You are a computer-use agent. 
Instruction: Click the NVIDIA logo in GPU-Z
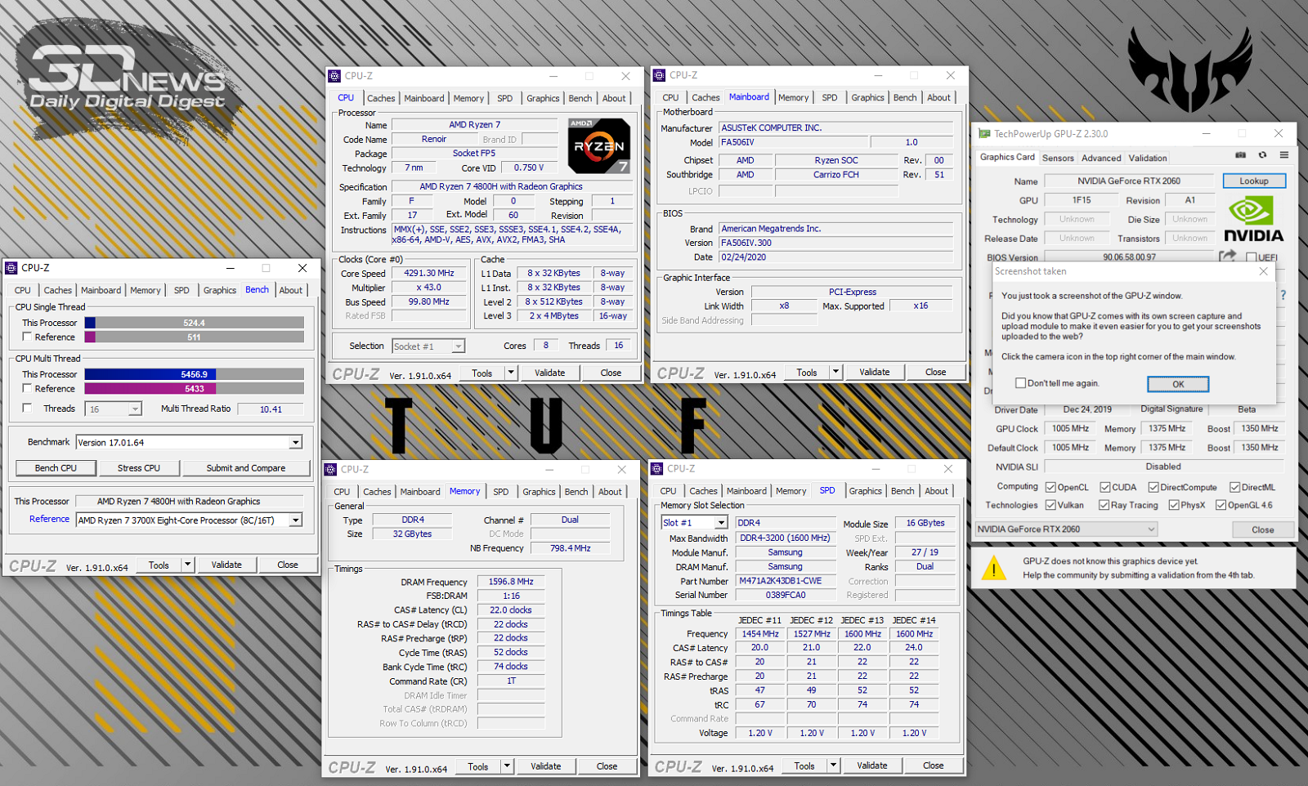point(1253,219)
